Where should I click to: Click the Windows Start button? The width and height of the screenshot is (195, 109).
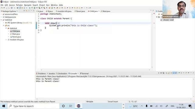coord(4,106)
